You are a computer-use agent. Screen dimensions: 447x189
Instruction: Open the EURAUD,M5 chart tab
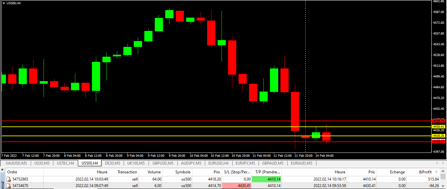point(301,163)
